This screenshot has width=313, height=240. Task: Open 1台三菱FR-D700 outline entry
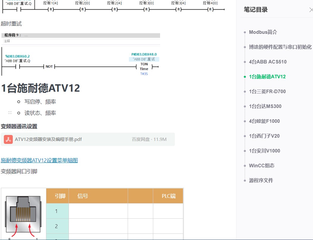(x=267, y=91)
